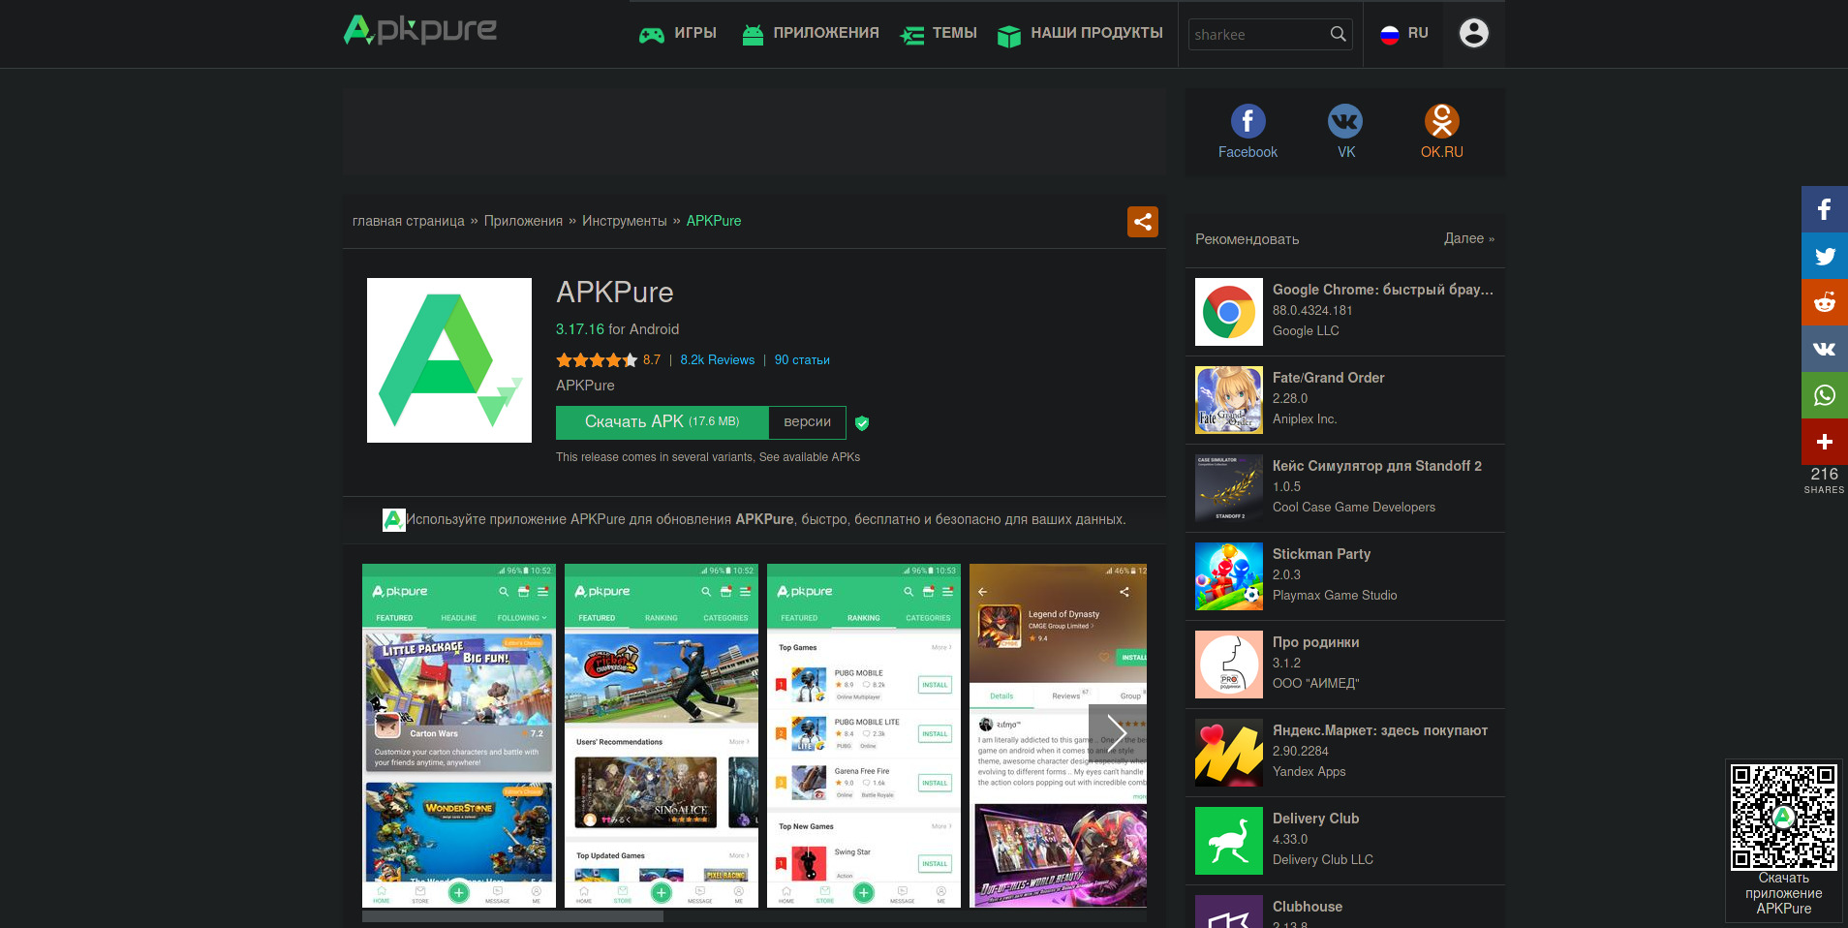Viewport: 1848px width, 928px height.
Task: Share via VK side button
Action: [x=1825, y=349]
